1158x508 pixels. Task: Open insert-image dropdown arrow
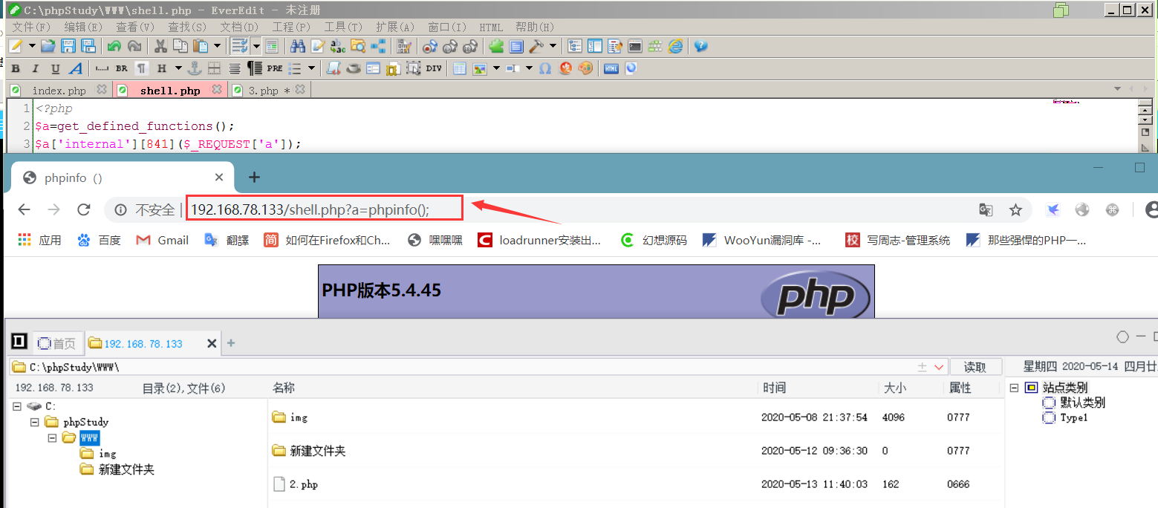coord(495,68)
